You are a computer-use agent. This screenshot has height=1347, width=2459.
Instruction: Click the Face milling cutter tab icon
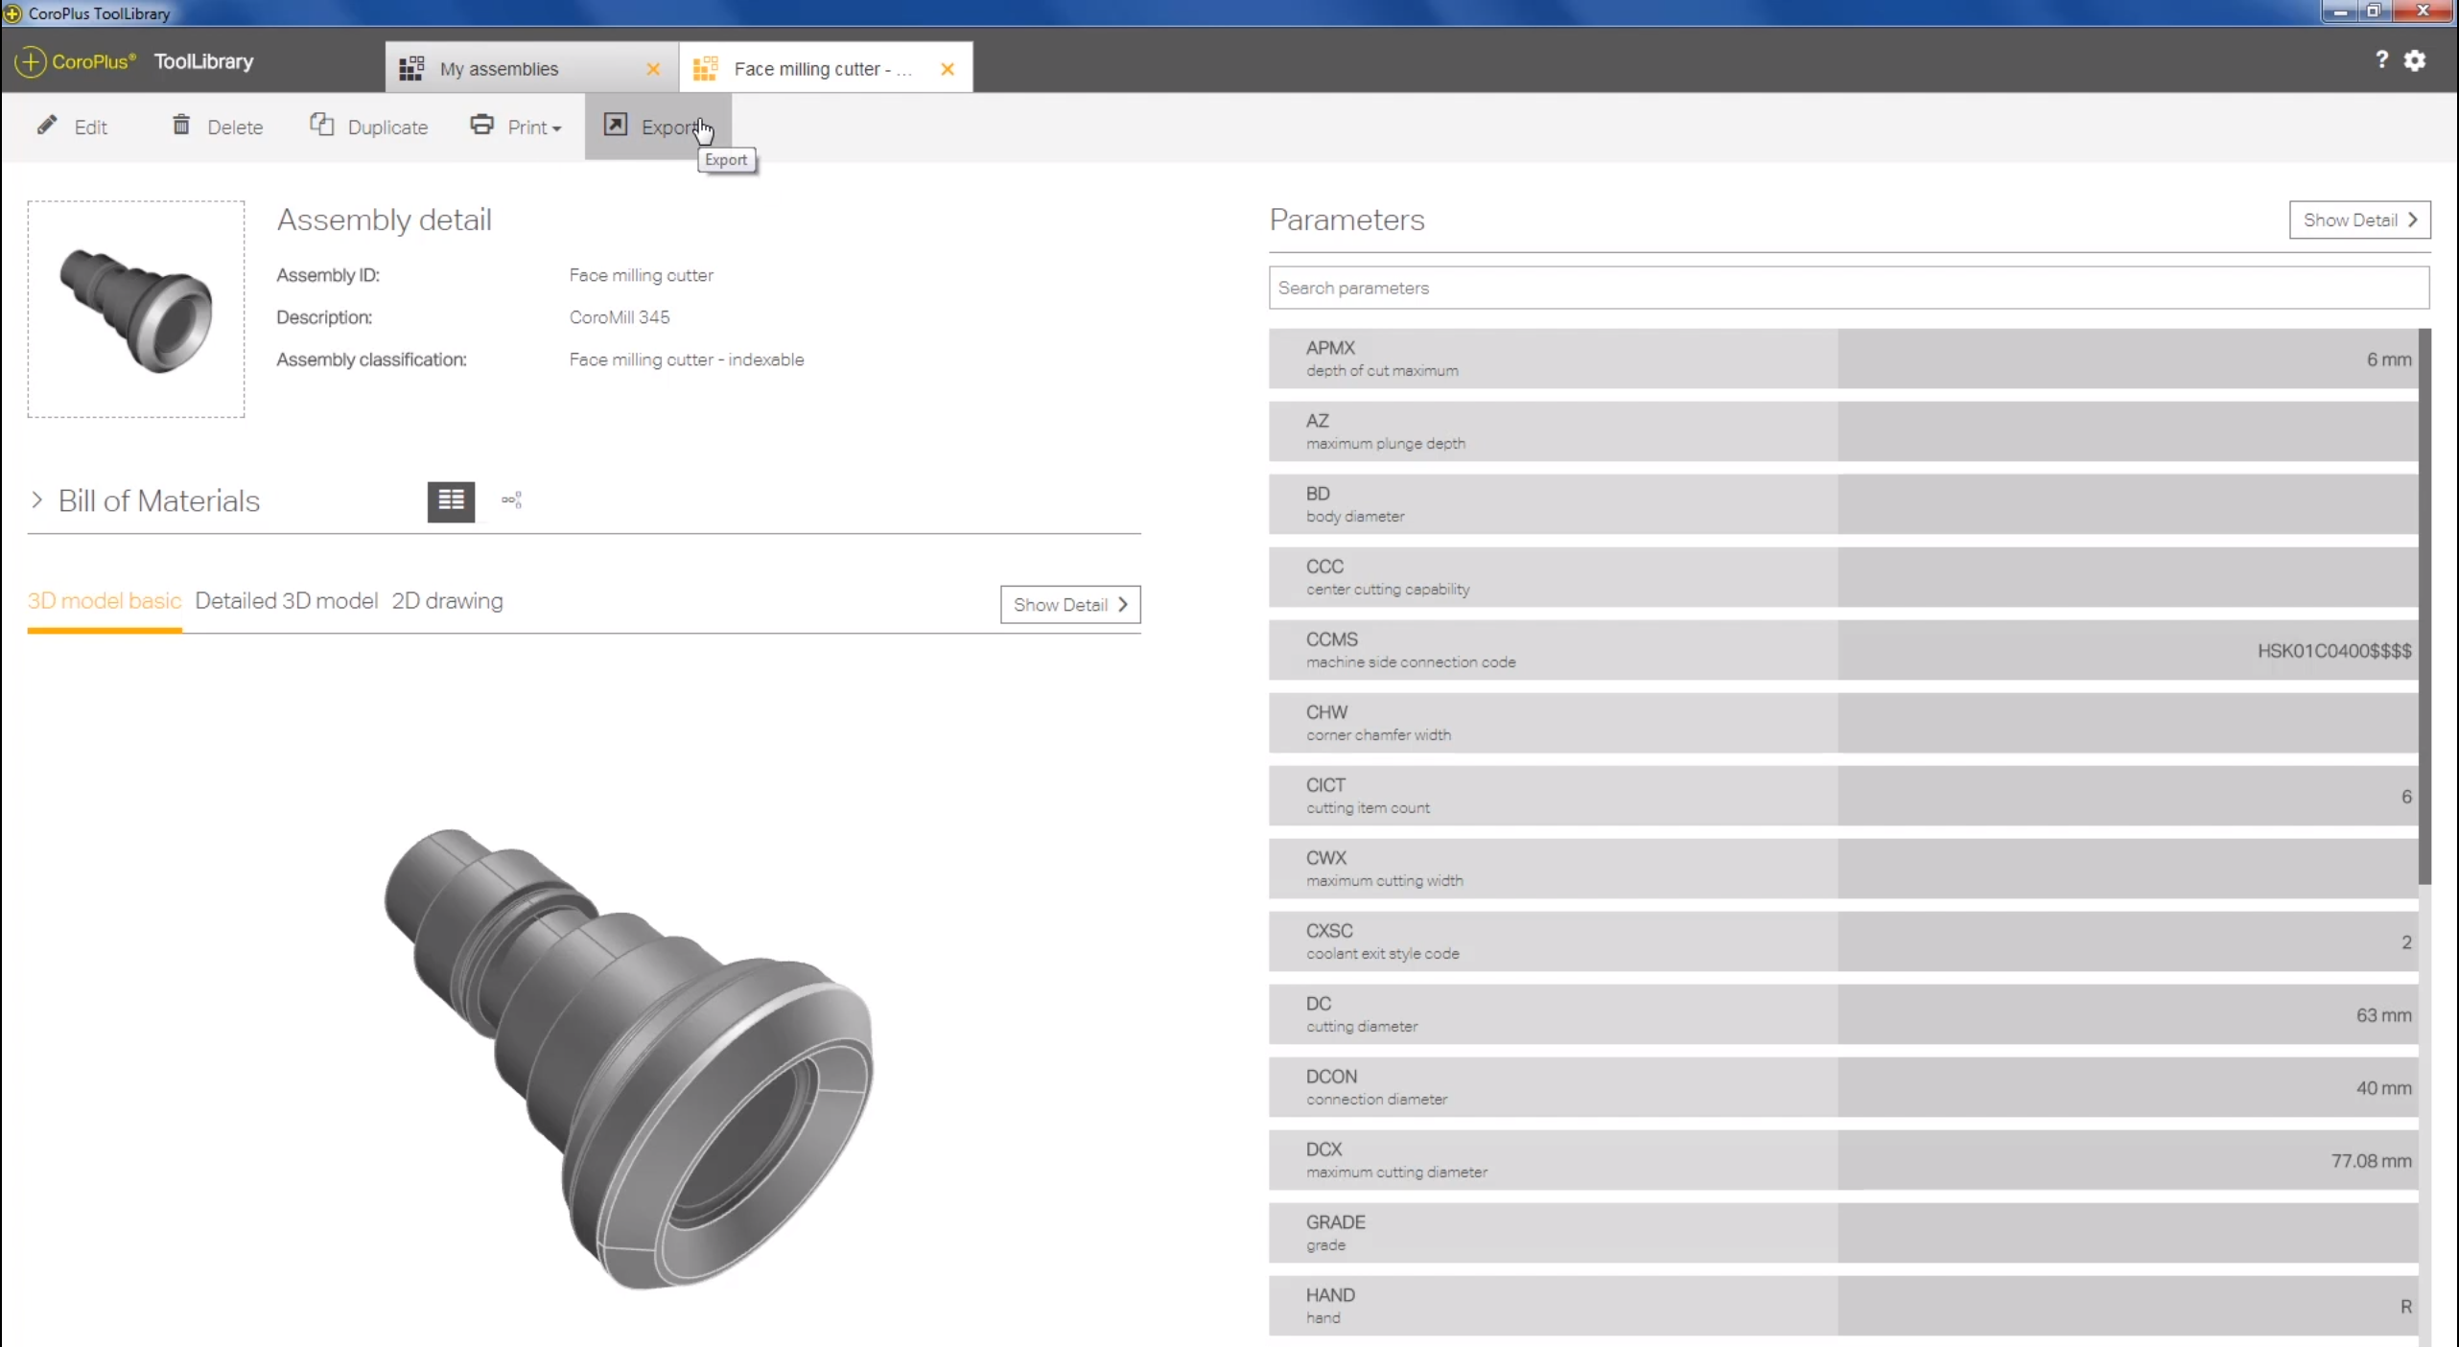pos(705,68)
